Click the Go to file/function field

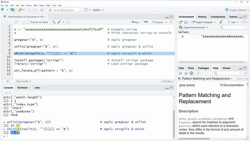point(63,10)
